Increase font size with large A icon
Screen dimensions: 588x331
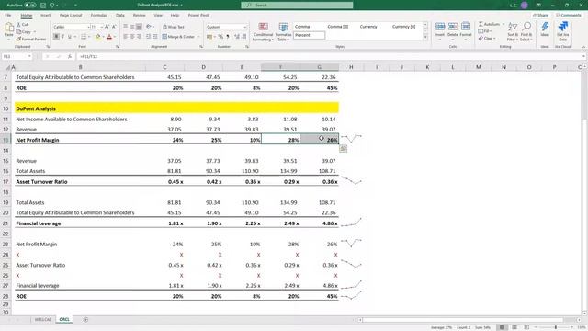(x=107, y=27)
